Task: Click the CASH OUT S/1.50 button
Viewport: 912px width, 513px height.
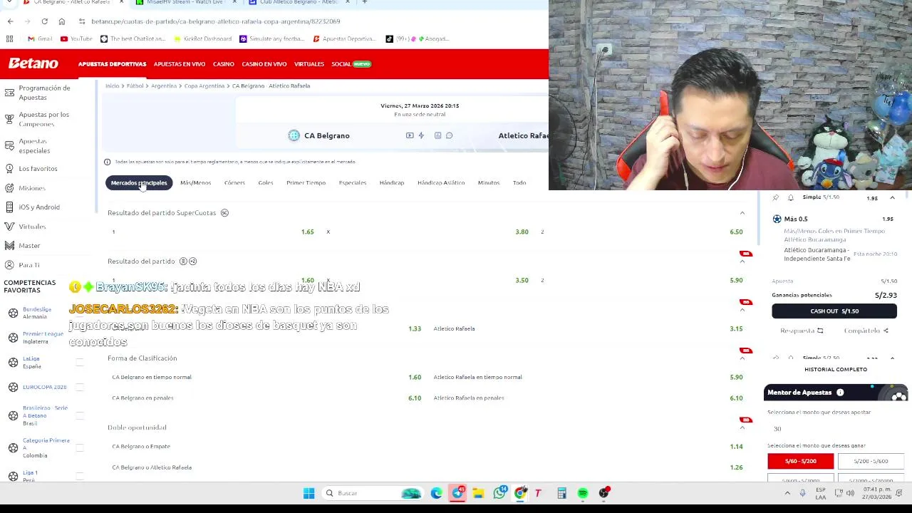Action: [834, 311]
